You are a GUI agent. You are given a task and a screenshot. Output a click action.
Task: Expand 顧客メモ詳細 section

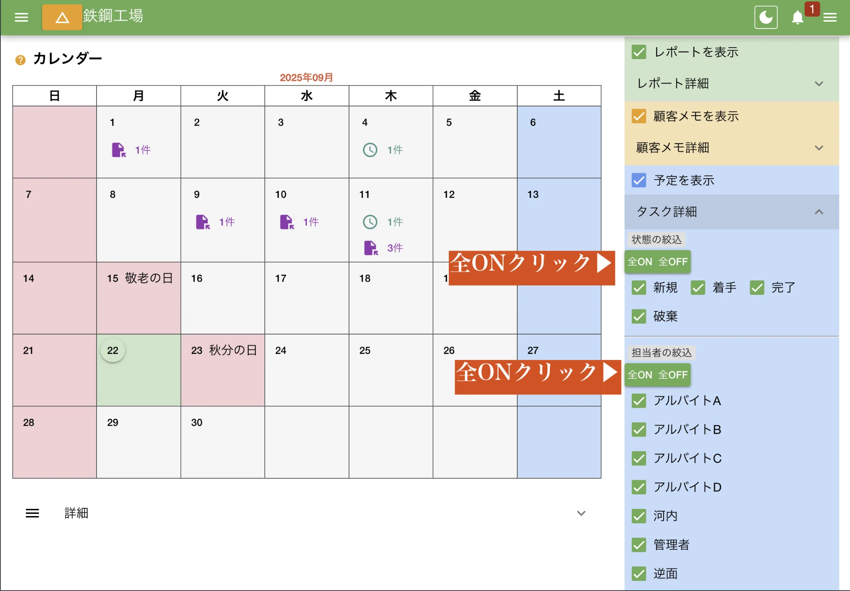(x=819, y=148)
